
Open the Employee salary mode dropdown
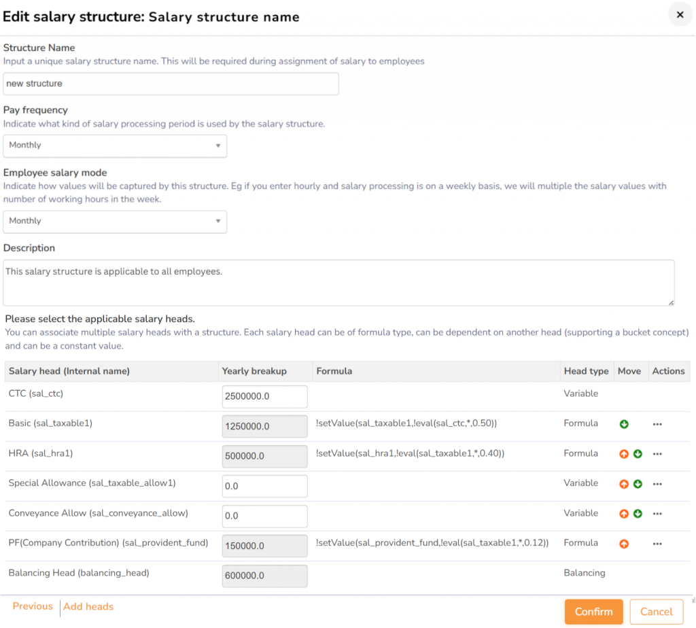click(115, 221)
